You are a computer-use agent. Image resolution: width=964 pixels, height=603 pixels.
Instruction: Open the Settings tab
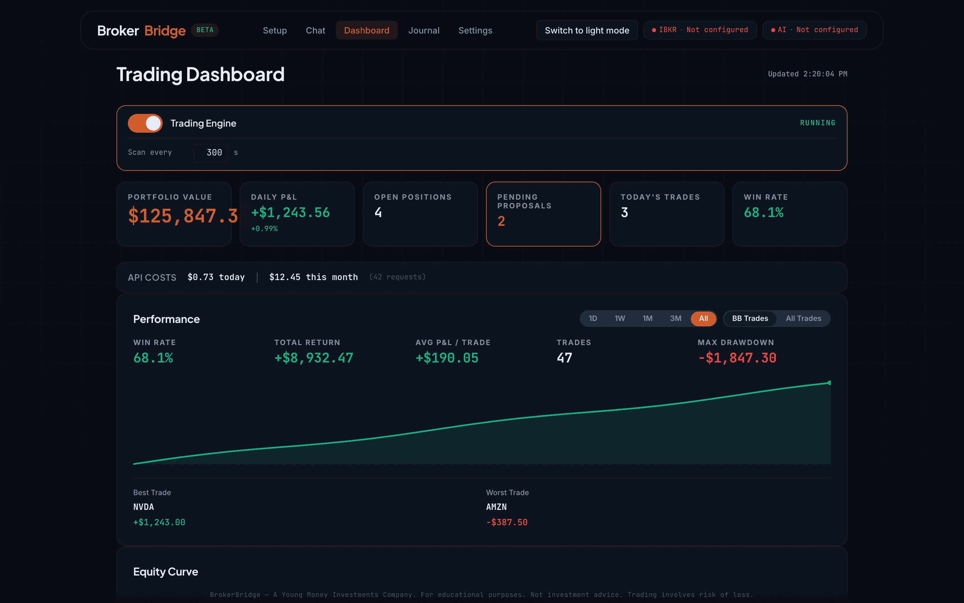[475, 30]
